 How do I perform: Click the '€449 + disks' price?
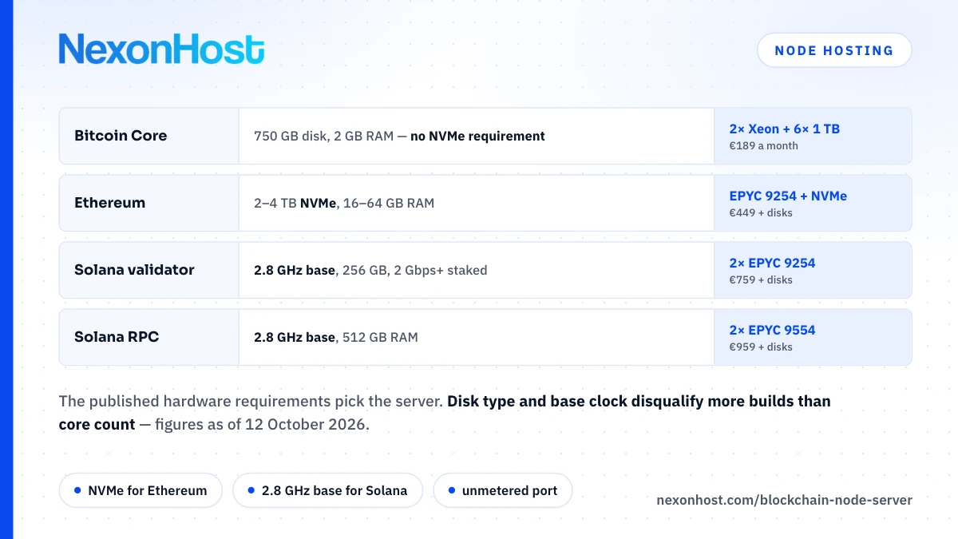click(761, 212)
